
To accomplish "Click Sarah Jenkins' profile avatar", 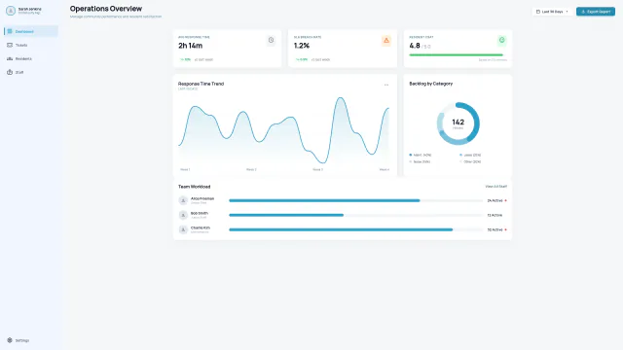I will (11, 11).
